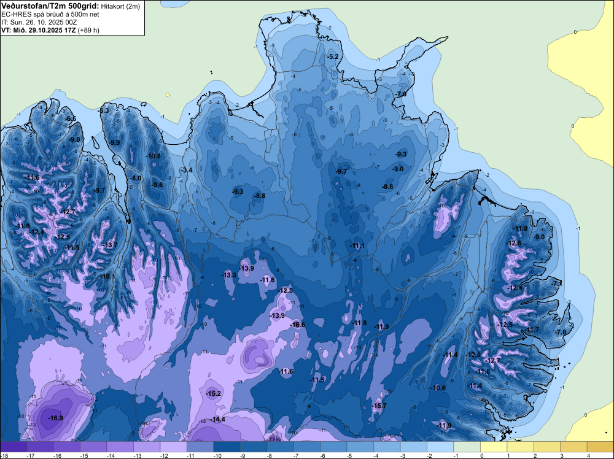
Task: Click the -10.8 temperature value
Action: coord(153,156)
